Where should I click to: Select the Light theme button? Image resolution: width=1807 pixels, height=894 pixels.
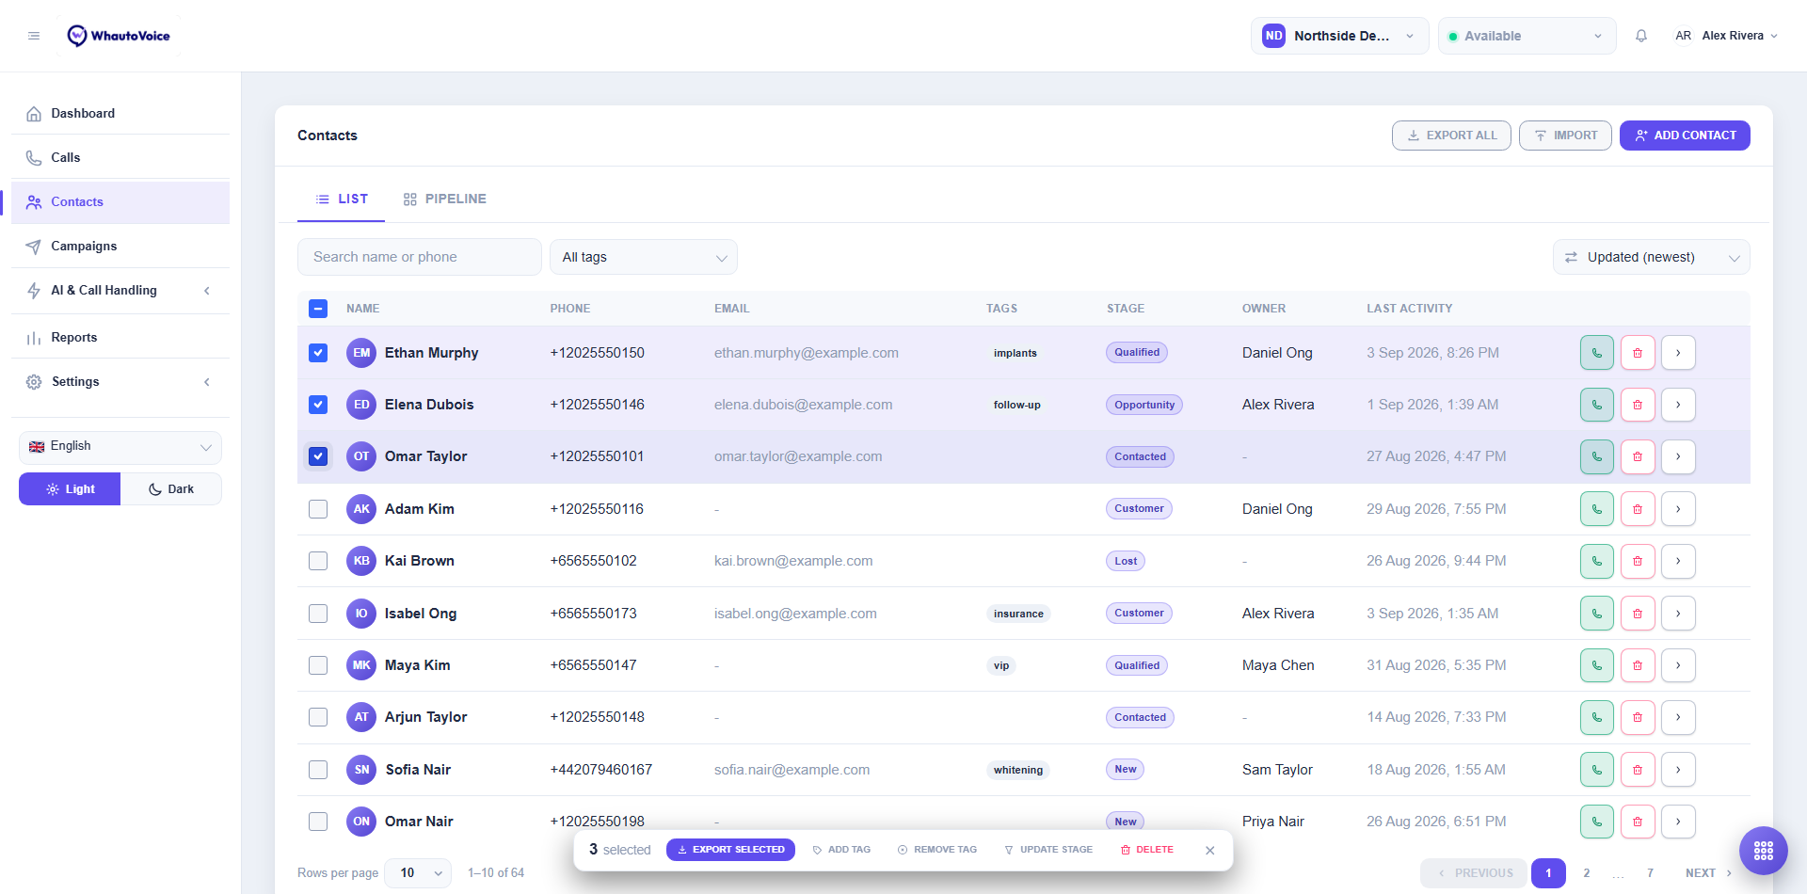[70, 489]
